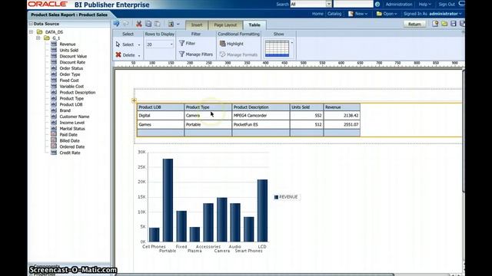Image resolution: width=492 pixels, height=276 pixels.
Task: Click the table style thumbnail in Show
Action: click(277, 48)
